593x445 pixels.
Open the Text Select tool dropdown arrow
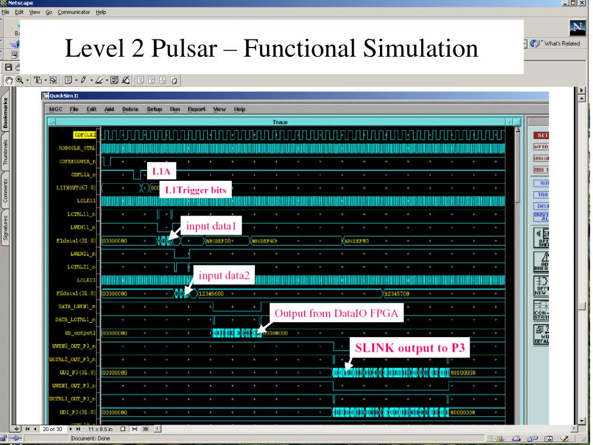click(45, 80)
